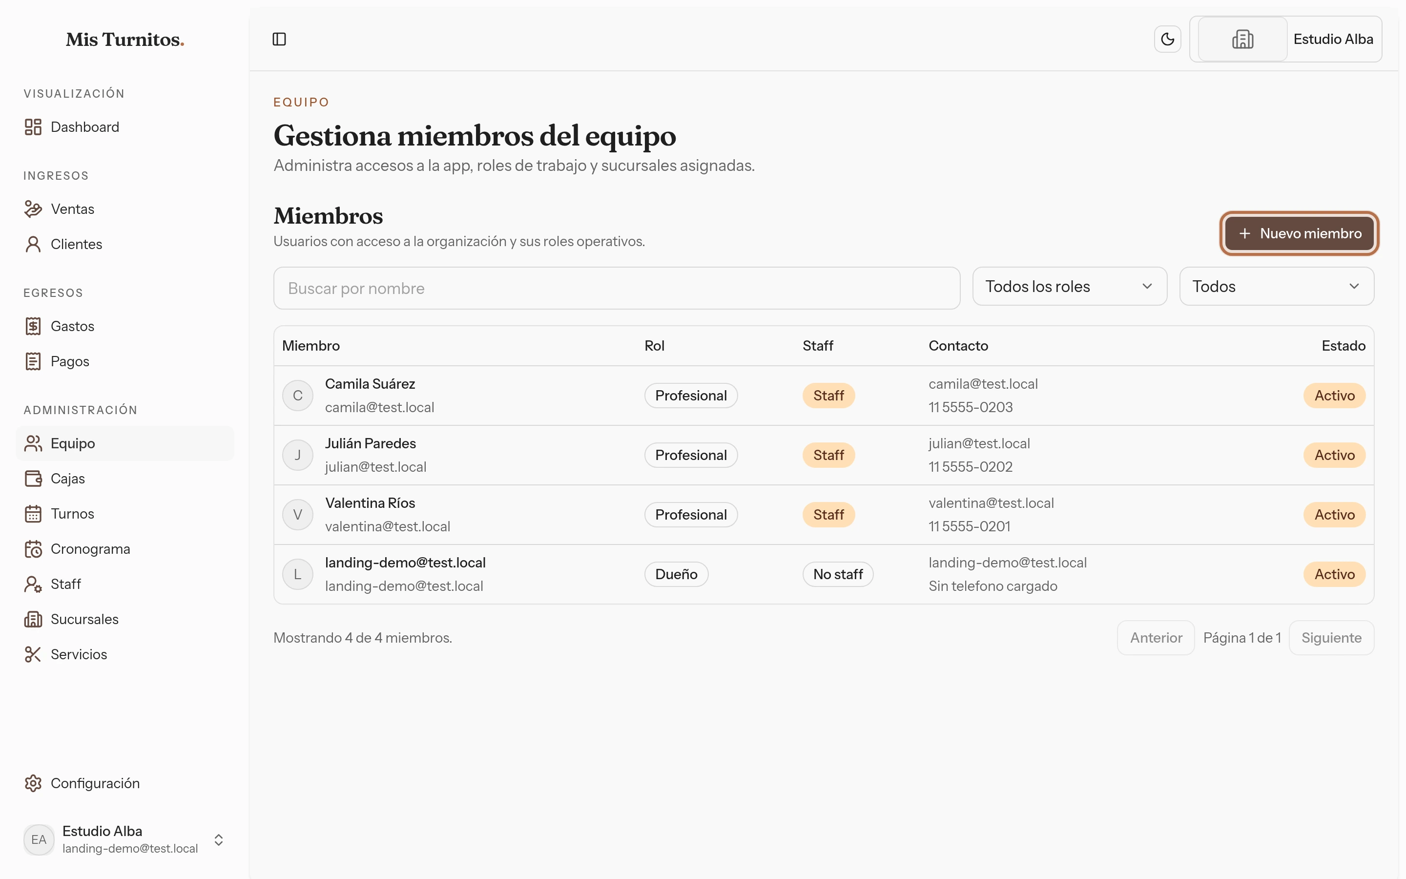The image size is (1406, 879).
Task: Click the building icon beside Estudio Alba
Action: [1242, 39]
